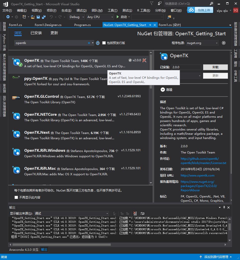Open the package source nuget.org dropdown
The image size is (240, 260).
point(202,43)
